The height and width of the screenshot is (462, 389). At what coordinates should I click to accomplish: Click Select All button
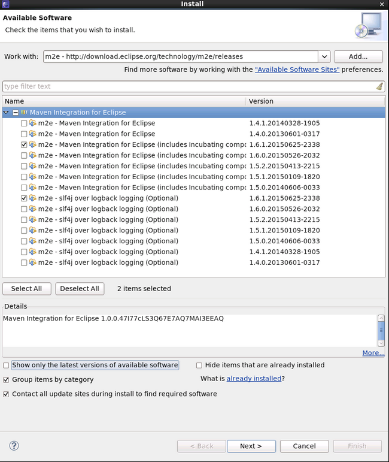pyautogui.click(x=27, y=289)
